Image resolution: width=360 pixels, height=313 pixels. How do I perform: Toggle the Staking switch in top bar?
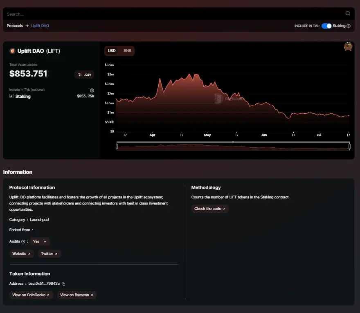coord(326,26)
